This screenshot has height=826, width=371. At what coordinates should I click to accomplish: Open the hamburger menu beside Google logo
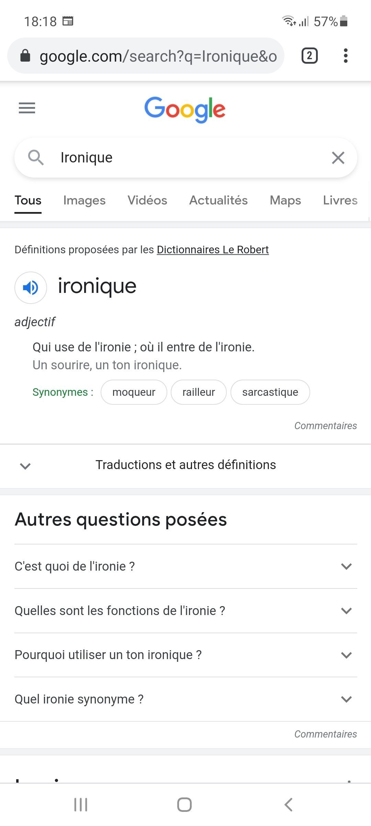[x=27, y=108]
